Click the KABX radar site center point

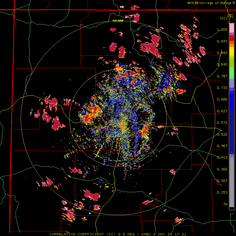(118, 118)
